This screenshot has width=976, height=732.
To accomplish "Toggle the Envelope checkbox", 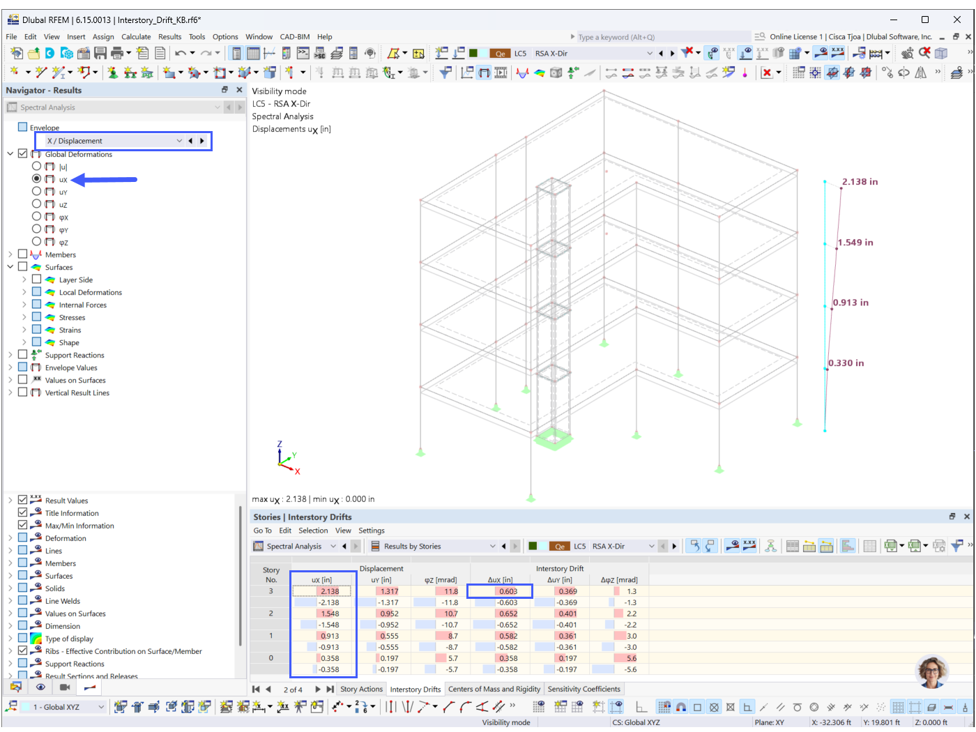I will tap(23, 127).
